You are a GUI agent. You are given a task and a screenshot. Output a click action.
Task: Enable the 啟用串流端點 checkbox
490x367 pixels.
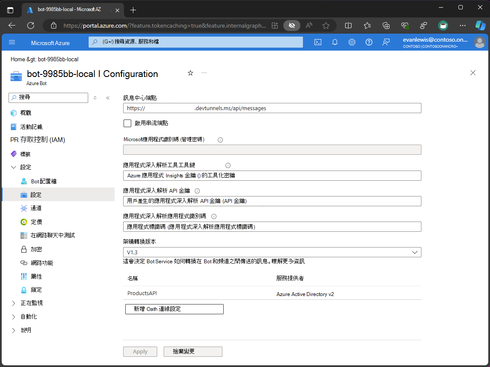[x=127, y=123]
